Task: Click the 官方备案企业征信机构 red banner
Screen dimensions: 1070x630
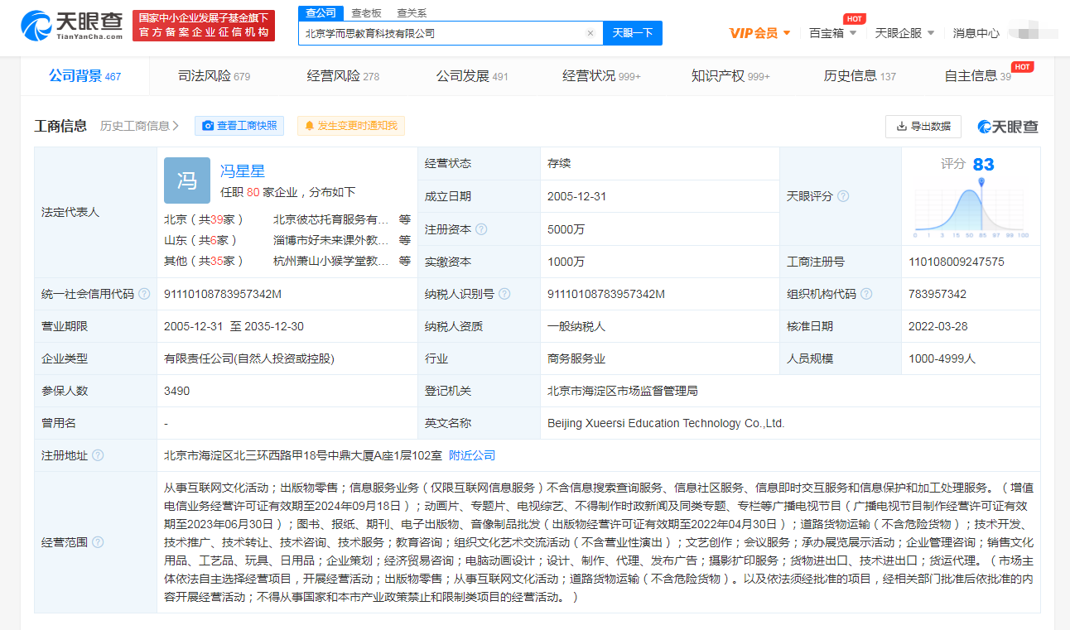Action: pos(204,26)
